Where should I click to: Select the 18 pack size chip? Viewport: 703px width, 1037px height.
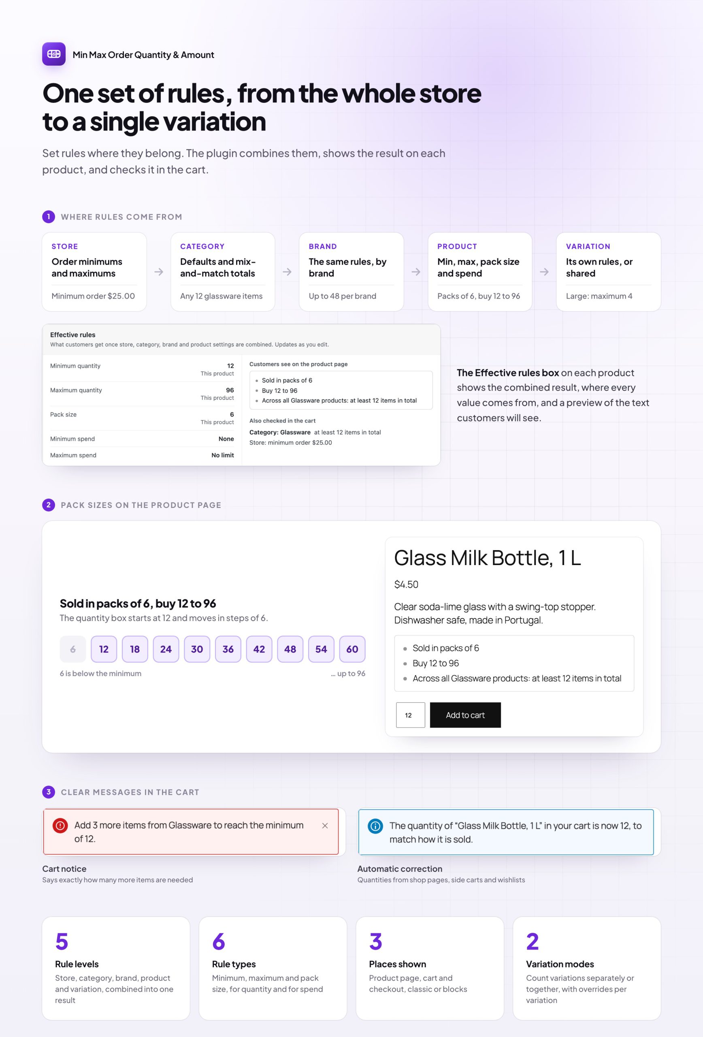[x=135, y=649]
